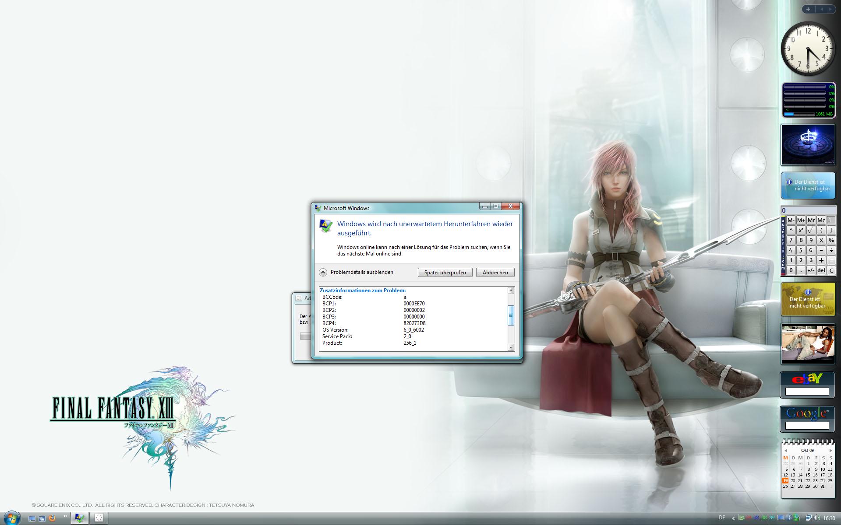Open volume speaker tray icon
841x525 pixels.
(x=817, y=518)
